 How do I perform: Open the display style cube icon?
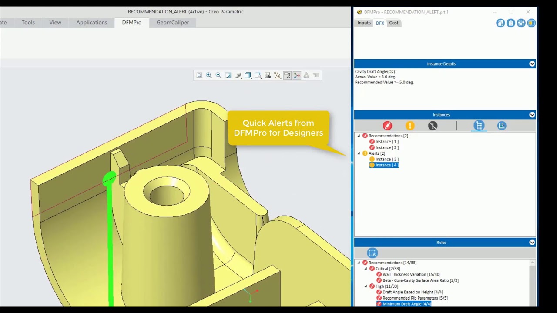[248, 76]
